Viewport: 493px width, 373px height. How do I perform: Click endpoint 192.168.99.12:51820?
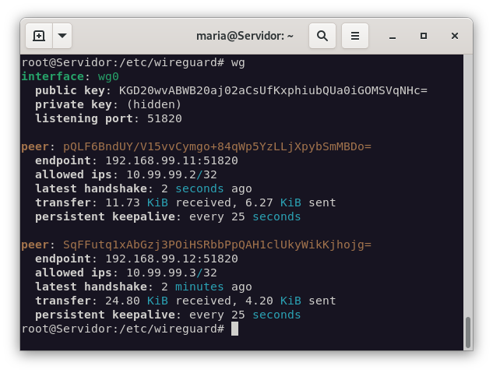coord(171,259)
